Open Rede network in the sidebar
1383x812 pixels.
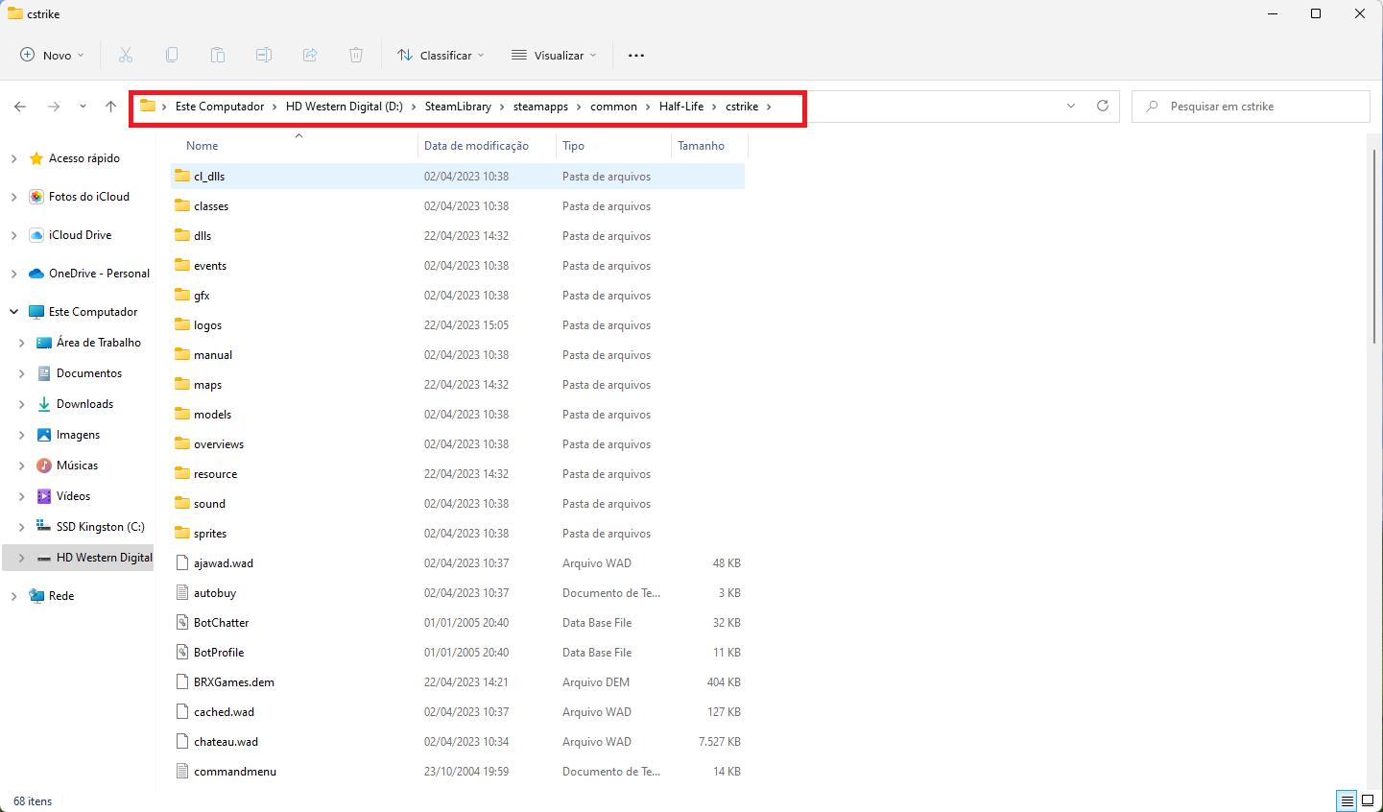click(x=61, y=596)
